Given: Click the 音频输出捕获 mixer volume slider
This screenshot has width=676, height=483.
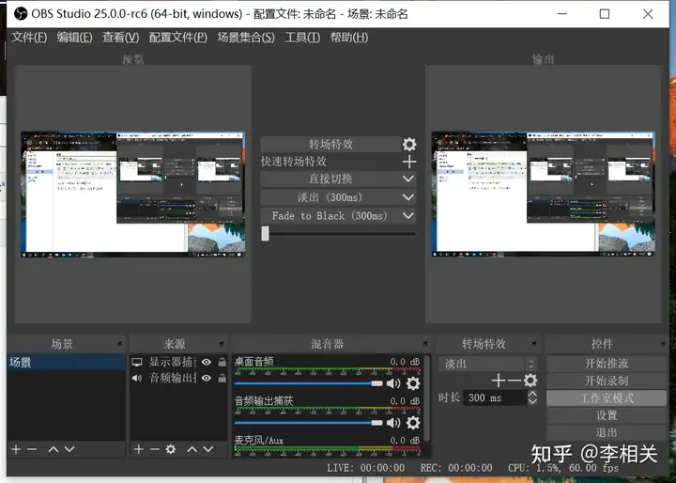Looking at the screenshot, I should click(x=308, y=423).
